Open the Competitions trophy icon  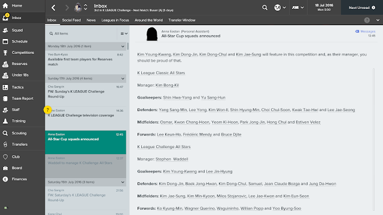[x=5, y=53]
